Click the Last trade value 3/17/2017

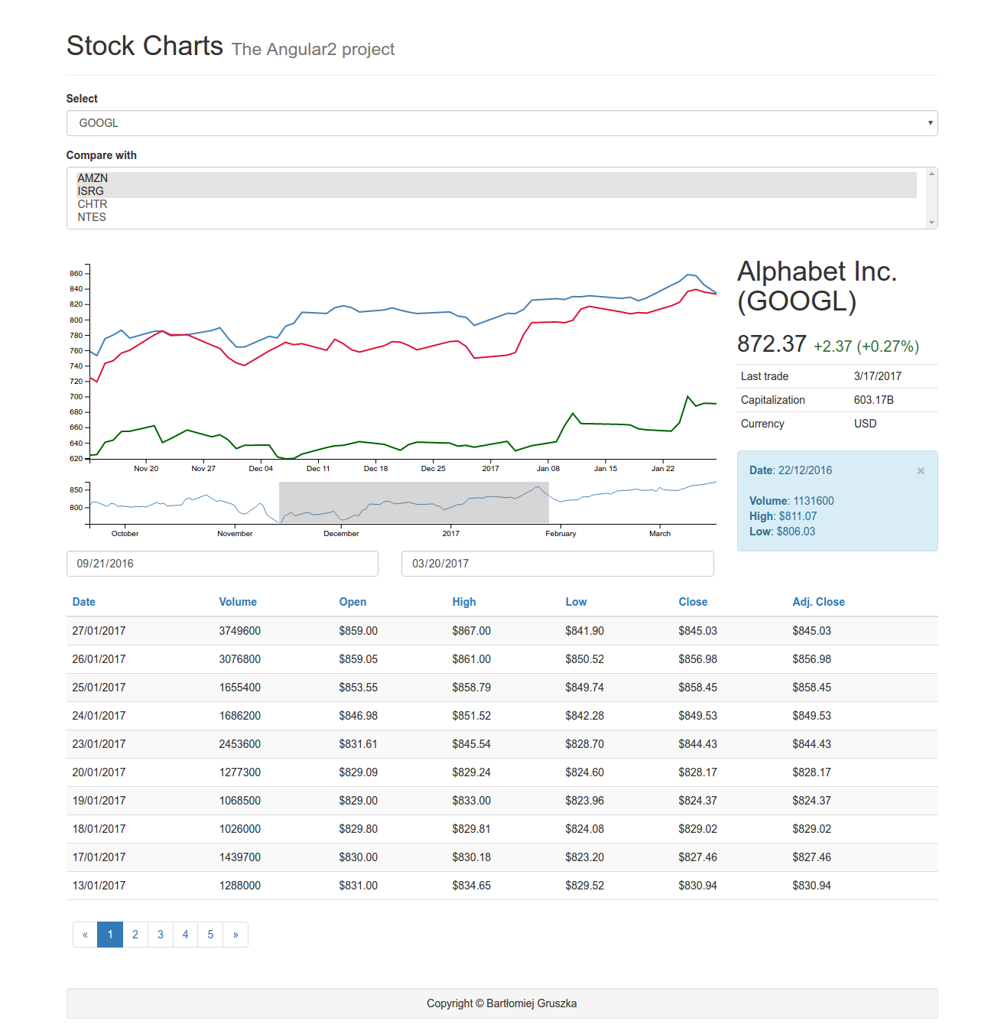pos(878,376)
